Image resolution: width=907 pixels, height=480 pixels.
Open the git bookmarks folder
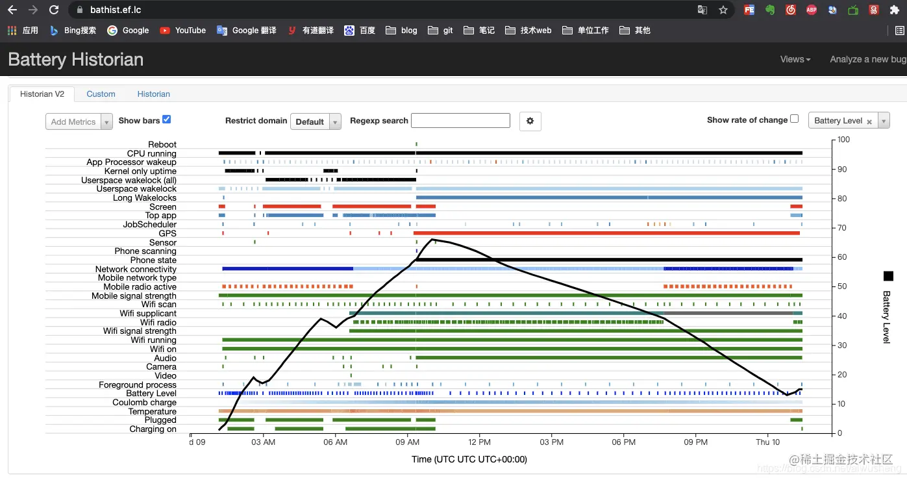pos(440,31)
